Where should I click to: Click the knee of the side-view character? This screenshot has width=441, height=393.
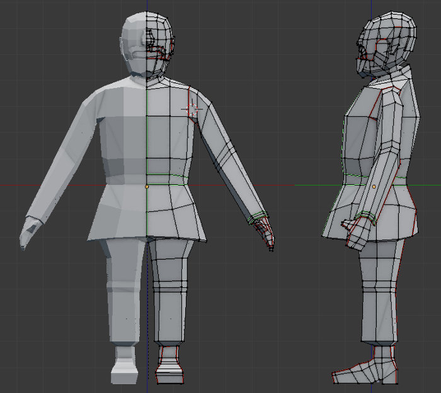click(378, 286)
